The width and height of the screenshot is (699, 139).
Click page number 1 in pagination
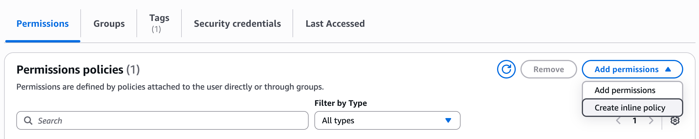[635, 121]
